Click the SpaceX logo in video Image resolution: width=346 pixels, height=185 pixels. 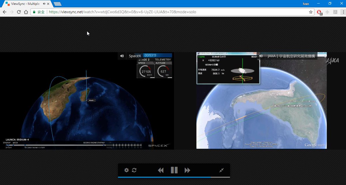pyautogui.click(x=159, y=146)
